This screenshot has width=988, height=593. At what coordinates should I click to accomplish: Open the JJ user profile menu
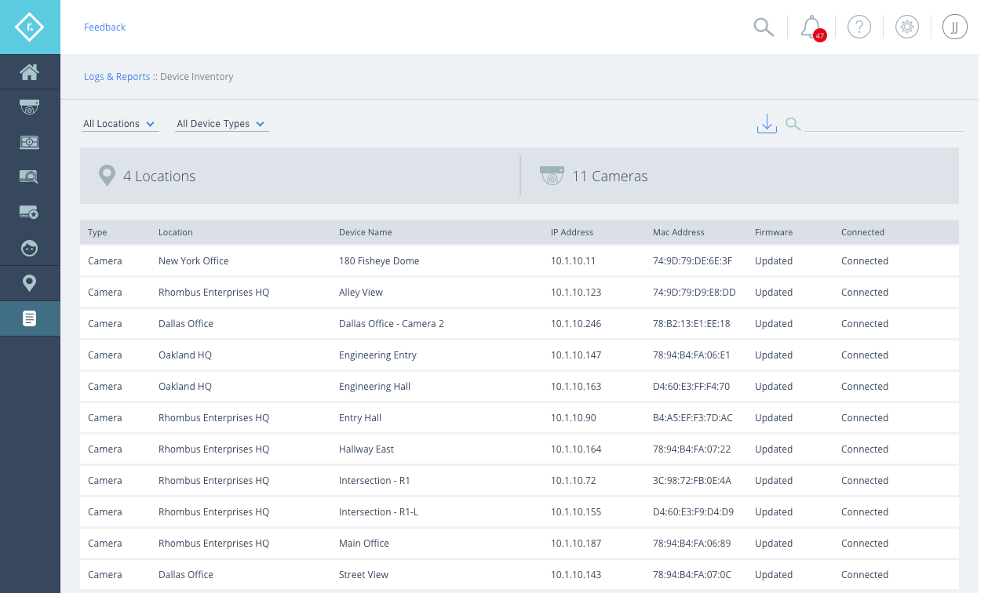click(954, 27)
